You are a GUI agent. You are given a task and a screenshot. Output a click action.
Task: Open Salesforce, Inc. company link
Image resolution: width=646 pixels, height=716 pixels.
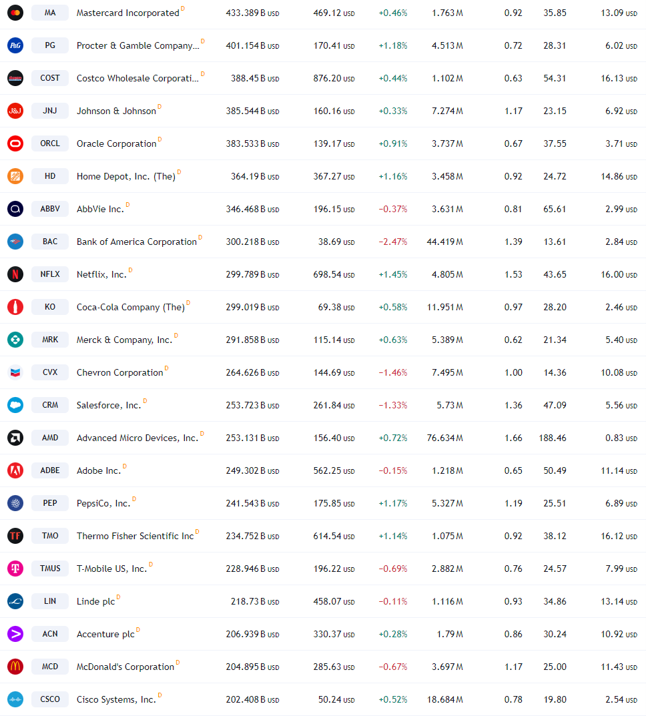pos(109,405)
